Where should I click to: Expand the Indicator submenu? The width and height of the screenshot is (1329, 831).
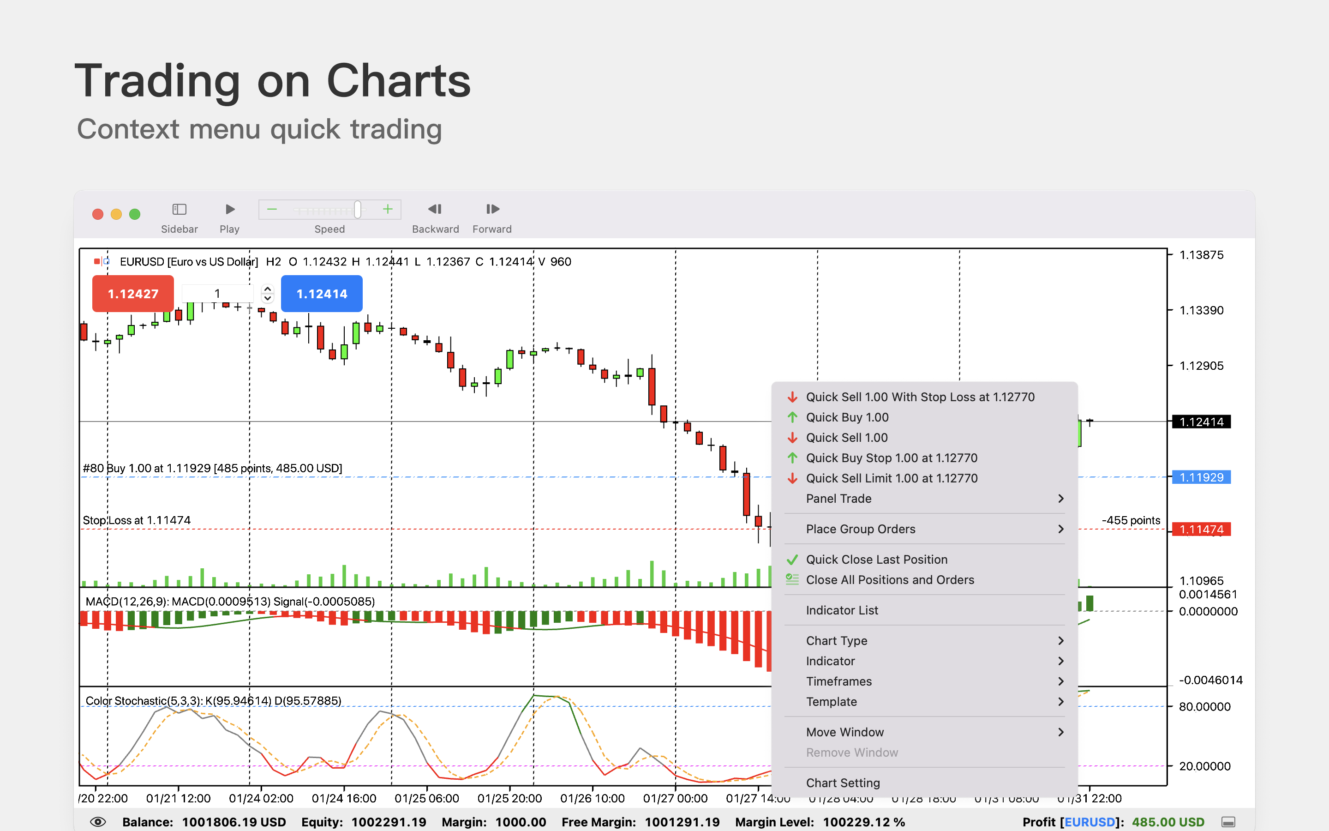924,661
